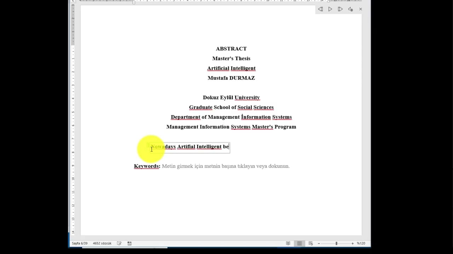Click the macro recording status icon
This screenshot has width=453, height=254.
coord(130,243)
